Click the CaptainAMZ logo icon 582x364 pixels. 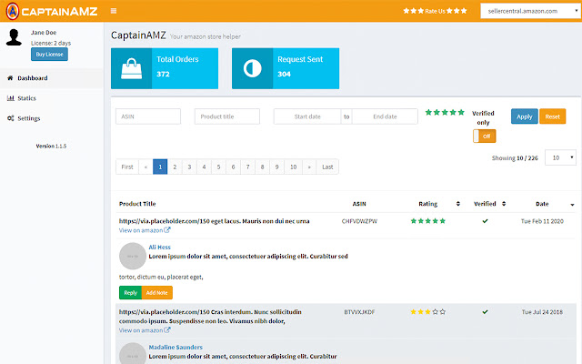[11, 11]
